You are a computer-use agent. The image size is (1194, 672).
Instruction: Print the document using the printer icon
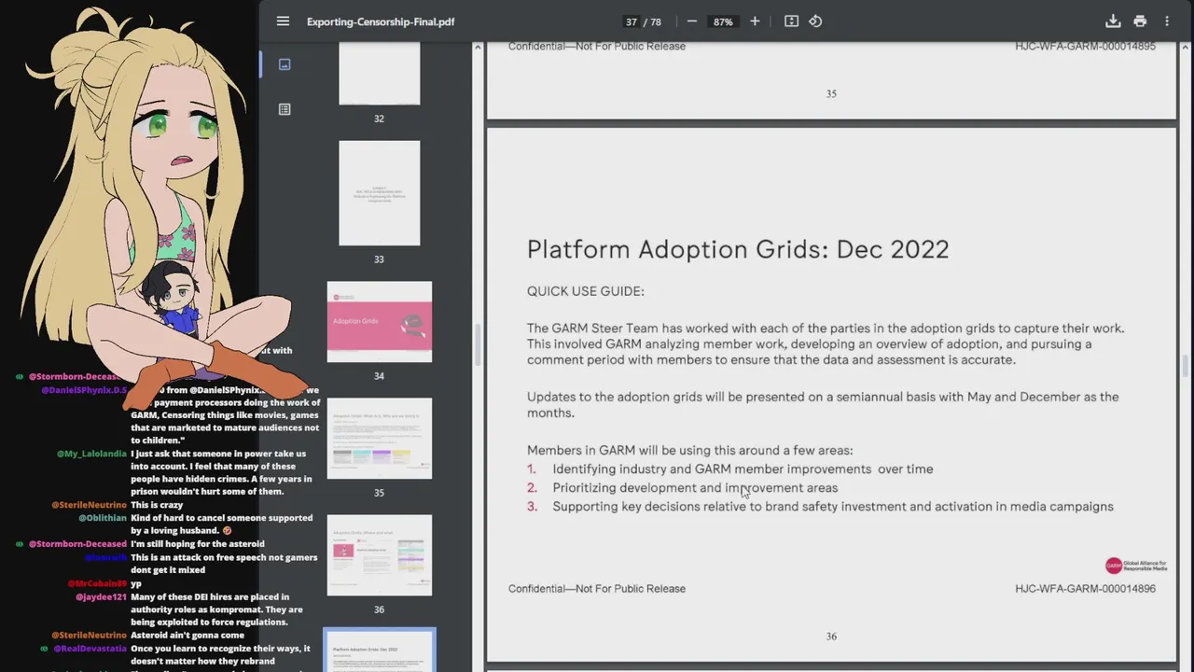pos(1140,21)
